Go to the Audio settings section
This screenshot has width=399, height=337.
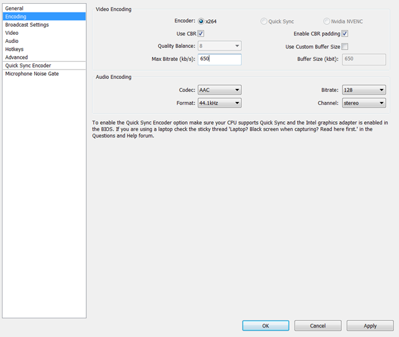click(x=44, y=41)
